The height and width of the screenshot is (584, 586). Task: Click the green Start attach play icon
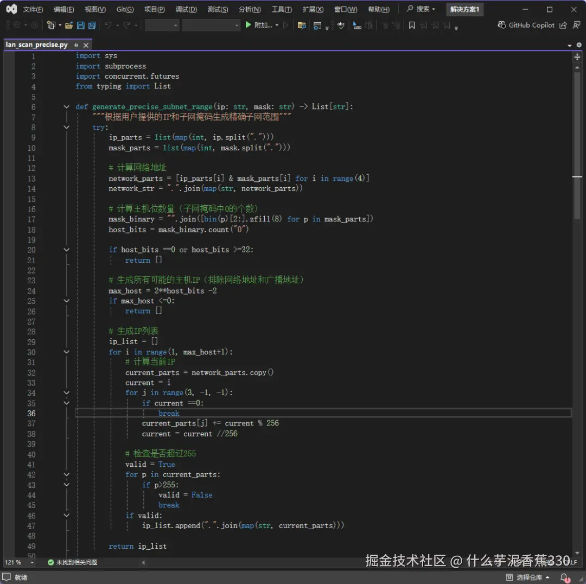[248, 24]
